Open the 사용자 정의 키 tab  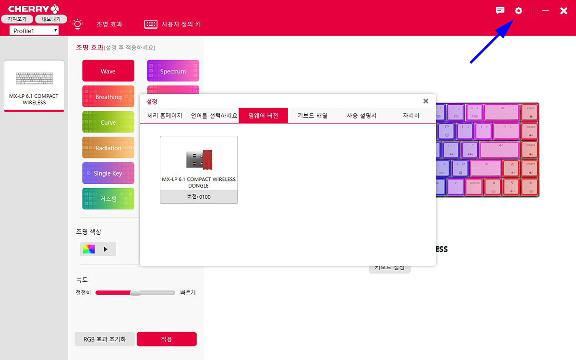181,24
